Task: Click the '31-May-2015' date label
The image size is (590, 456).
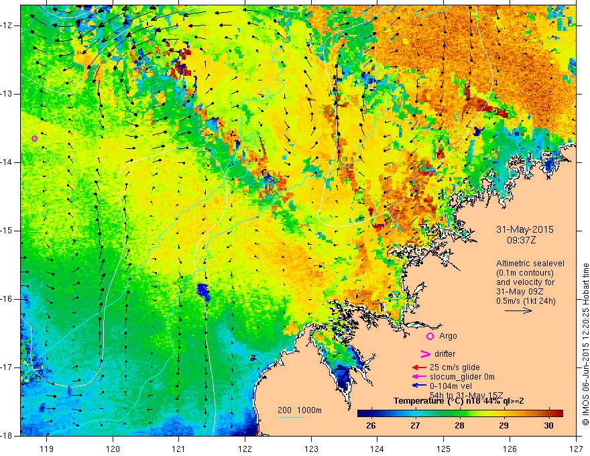Action: 525,229
